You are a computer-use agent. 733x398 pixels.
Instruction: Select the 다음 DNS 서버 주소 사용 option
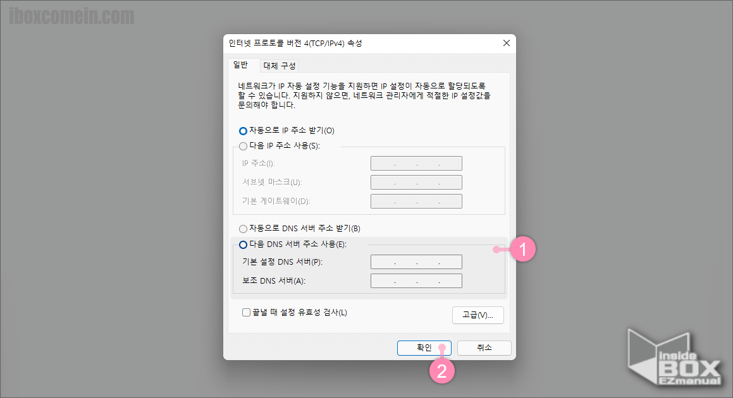[x=243, y=244]
